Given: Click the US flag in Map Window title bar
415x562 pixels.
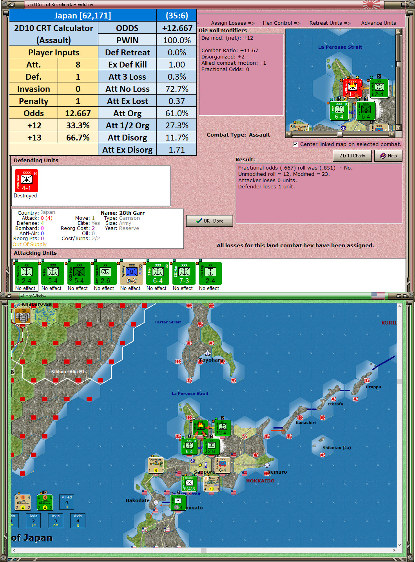Looking at the screenshot, I should point(378,296).
